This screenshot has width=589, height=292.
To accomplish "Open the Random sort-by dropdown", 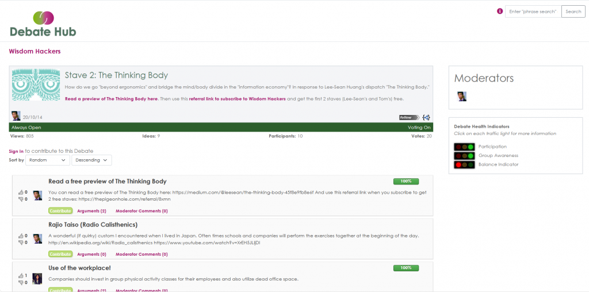I will [x=48, y=160].
